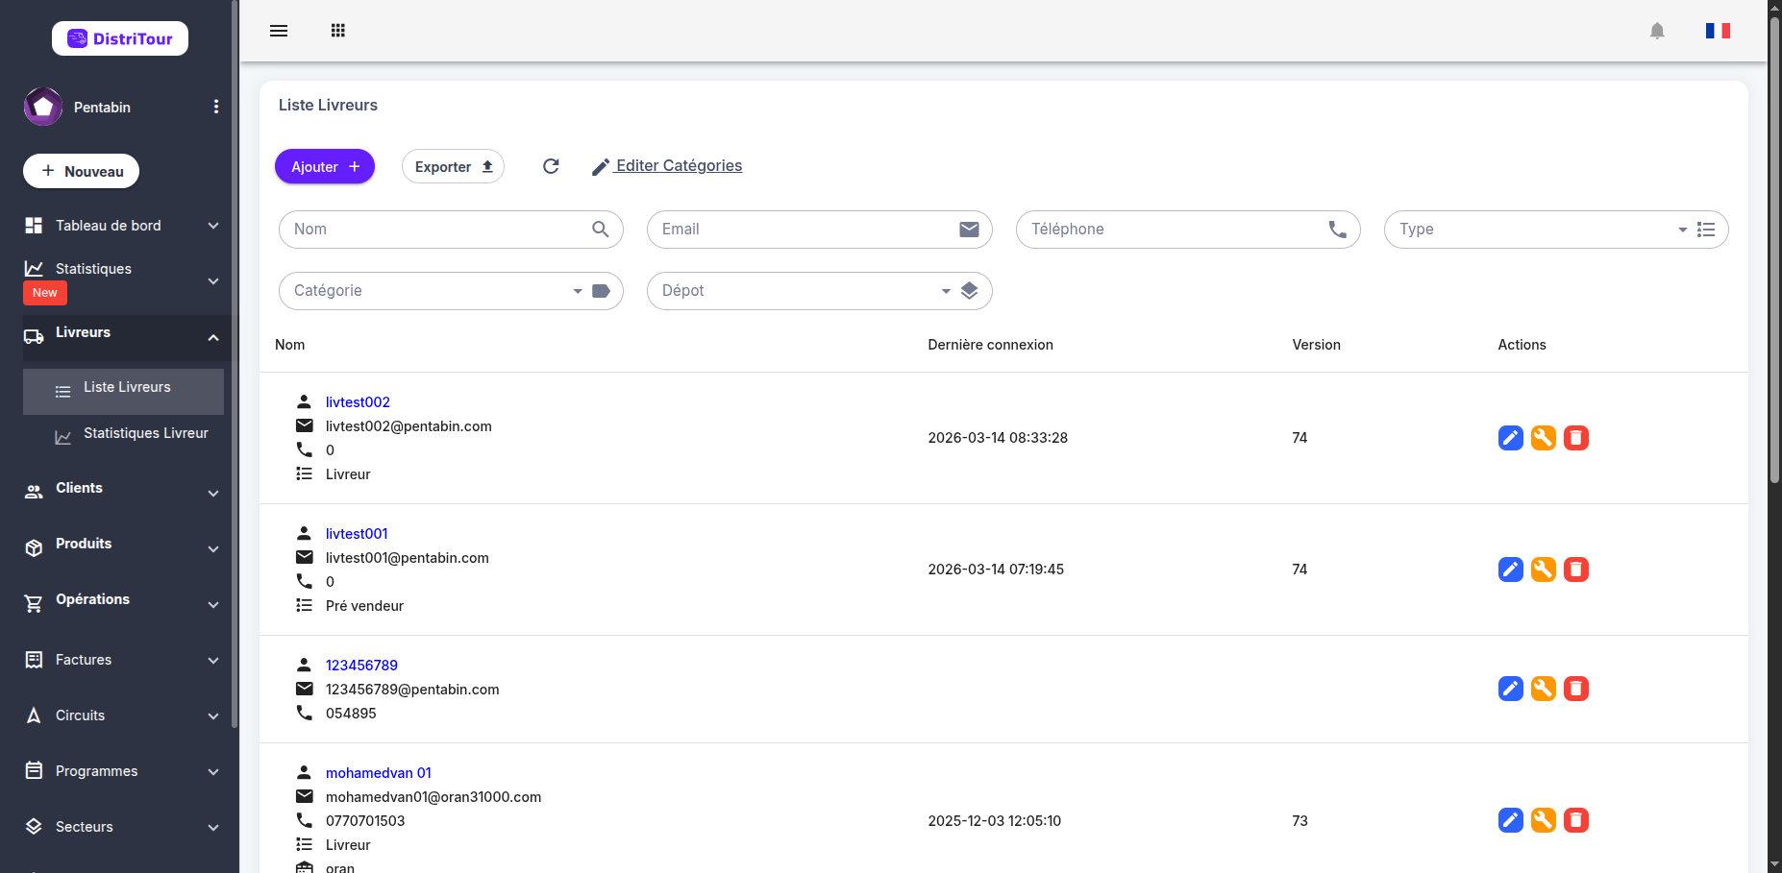1782x873 pixels.
Task: Click the Exporter button
Action: [x=453, y=166]
